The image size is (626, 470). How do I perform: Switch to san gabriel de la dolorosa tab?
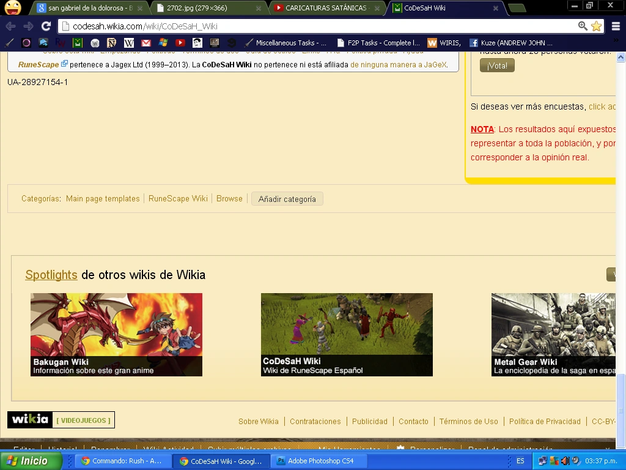point(90,8)
